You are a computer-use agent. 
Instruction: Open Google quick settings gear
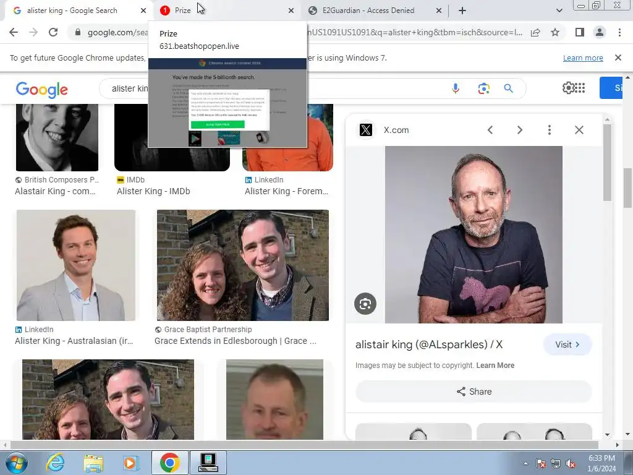(x=568, y=88)
